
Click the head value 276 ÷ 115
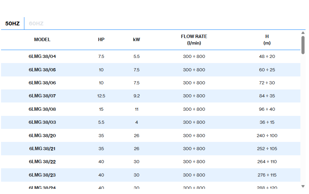click(x=267, y=175)
